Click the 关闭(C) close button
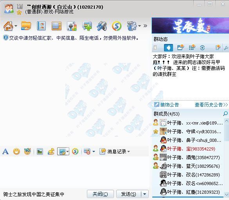 pyautogui.click(x=100, y=194)
